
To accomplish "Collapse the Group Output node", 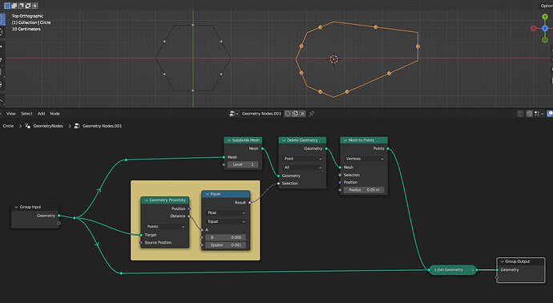I will pos(502,262).
